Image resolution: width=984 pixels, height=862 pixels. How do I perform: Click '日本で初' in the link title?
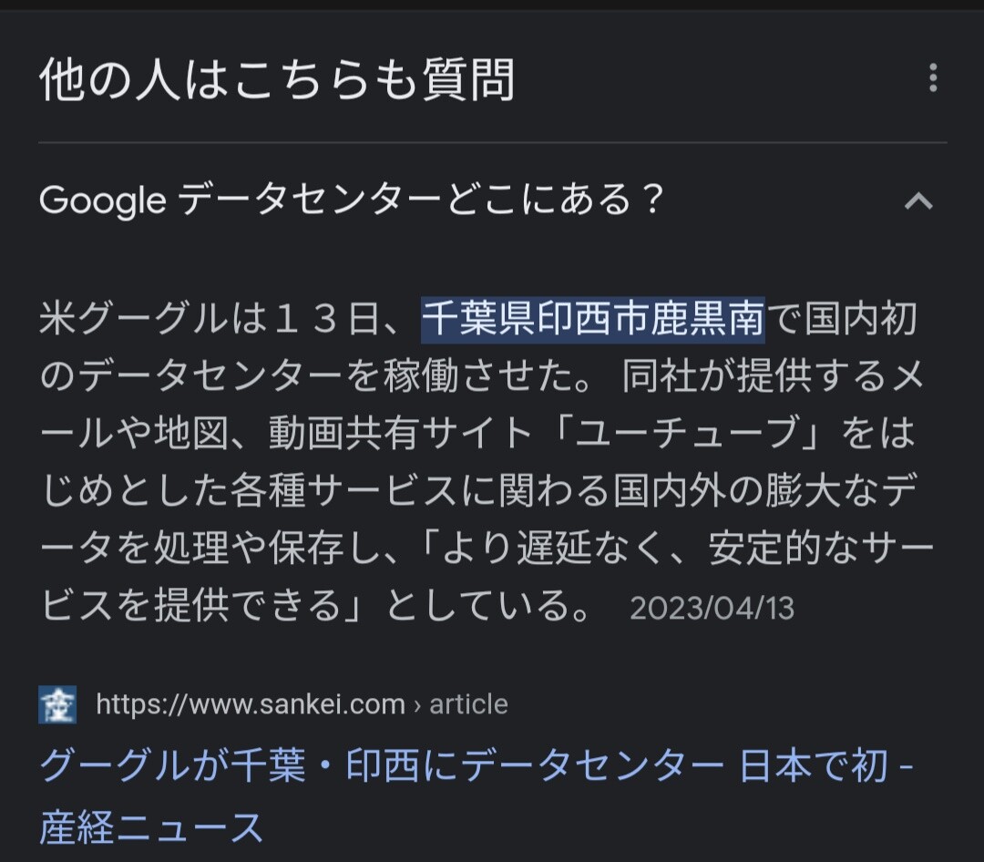[813, 767]
